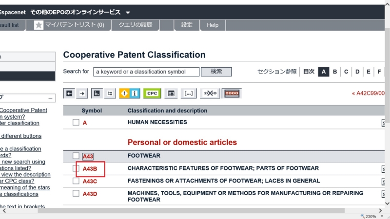
Task: Click the HUMAN NECESSITIES description text
Action: pyautogui.click(x=157, y=122)
